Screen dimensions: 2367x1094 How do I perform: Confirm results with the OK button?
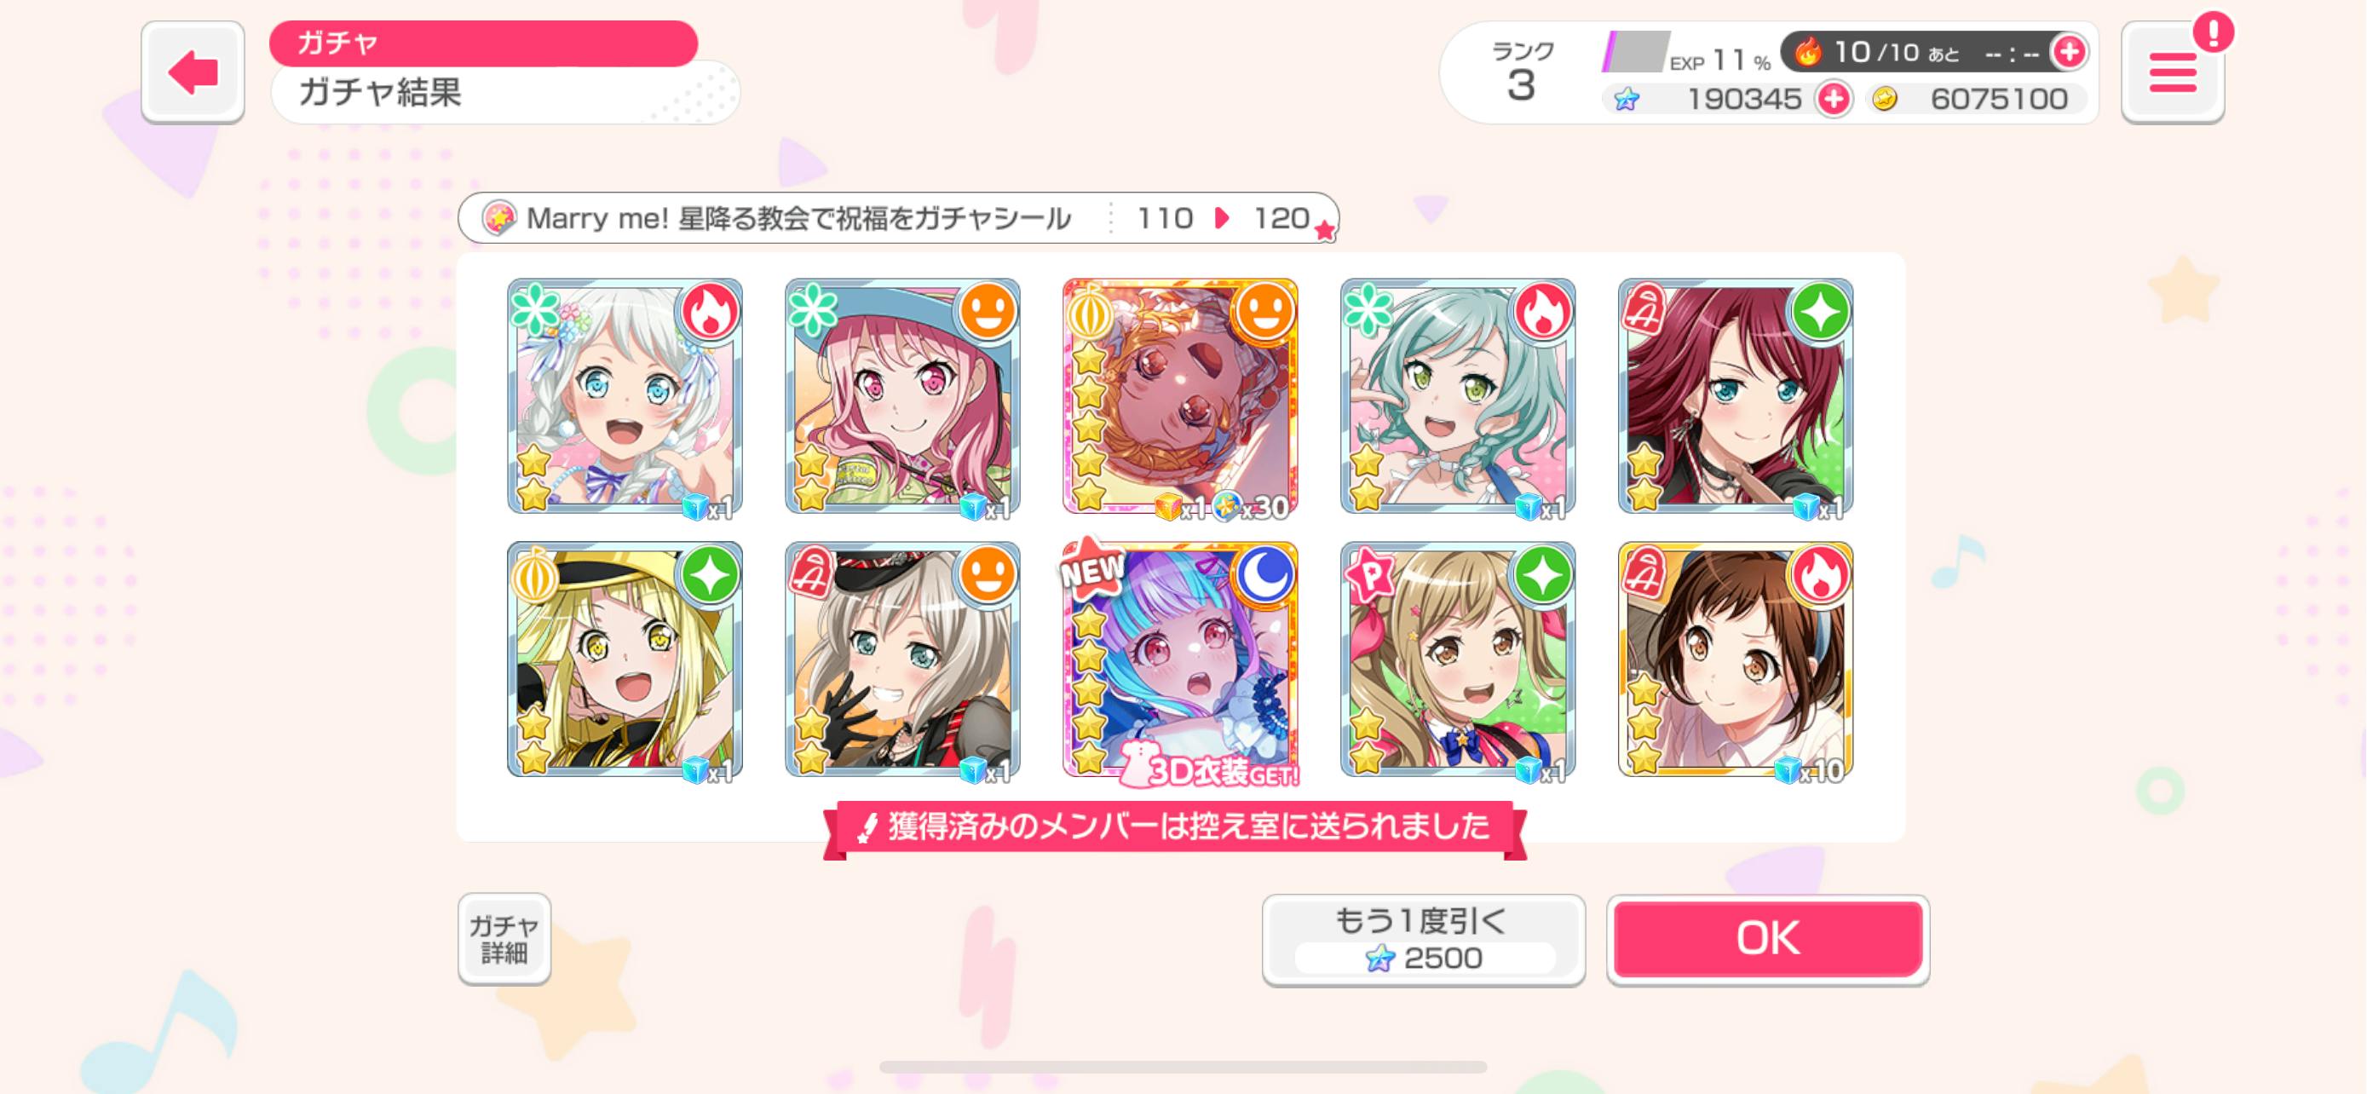tap(1768, 939)
